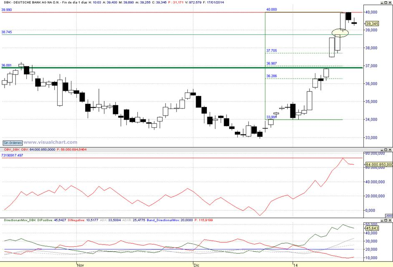Click the x1000 scale box in OBV pane
Screen dimensions: 393x267
389,216
